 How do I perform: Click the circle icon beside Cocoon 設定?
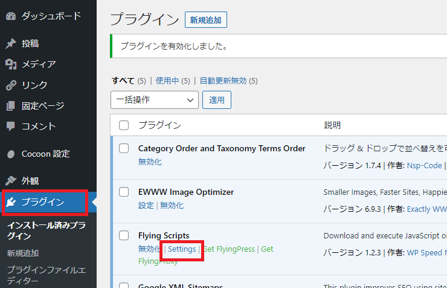[11, 154]
